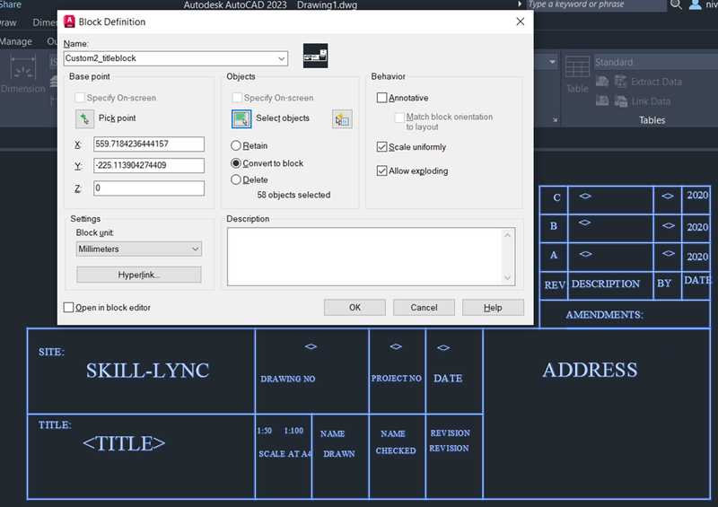Image resolution: width=718 pixels, height=507 pixels.
Task: Open the Manage ribbon tab
Action: pos(16,41)
